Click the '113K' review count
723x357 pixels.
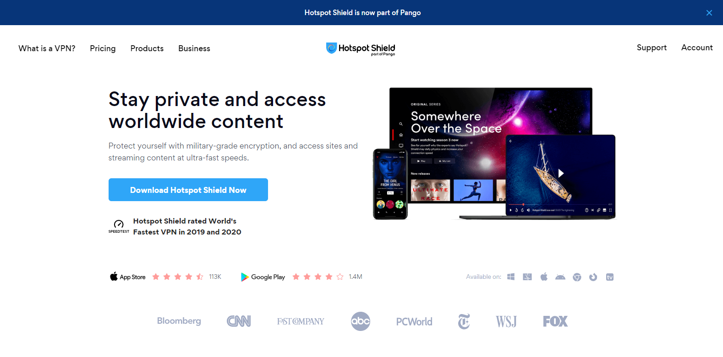coord(215,277)
